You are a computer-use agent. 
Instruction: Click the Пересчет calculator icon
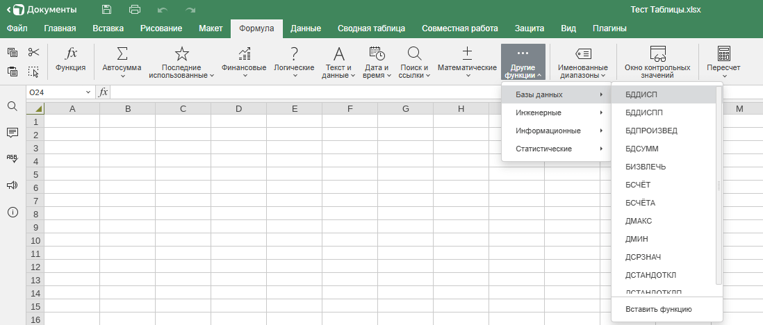tap(723, 53)
